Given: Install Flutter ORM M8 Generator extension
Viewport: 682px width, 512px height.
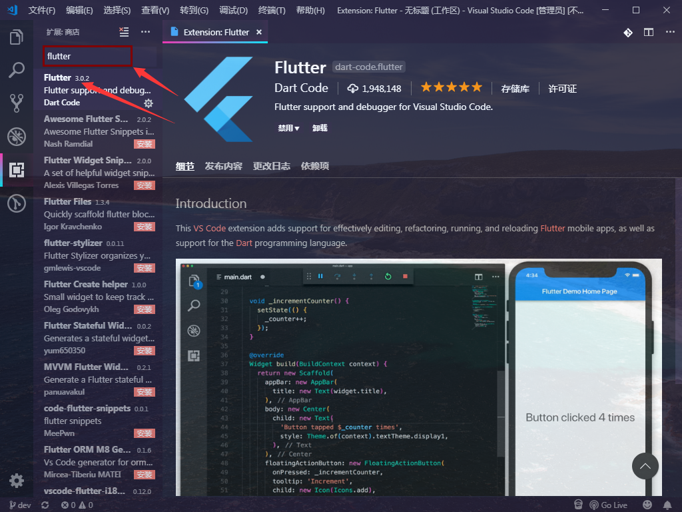Looking at the screenshot, I should (x=145, y=475).
